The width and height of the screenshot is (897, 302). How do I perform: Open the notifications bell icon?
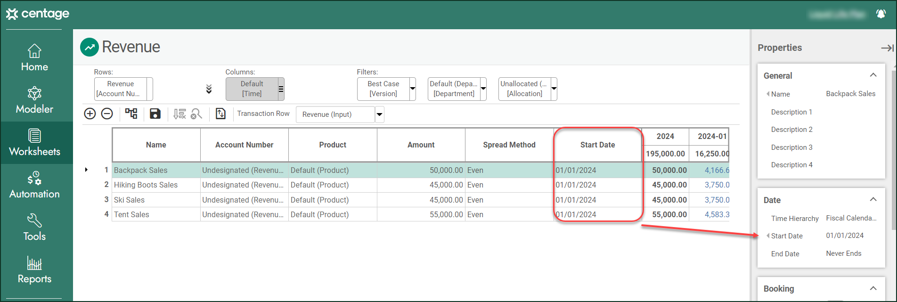point(881,14)
